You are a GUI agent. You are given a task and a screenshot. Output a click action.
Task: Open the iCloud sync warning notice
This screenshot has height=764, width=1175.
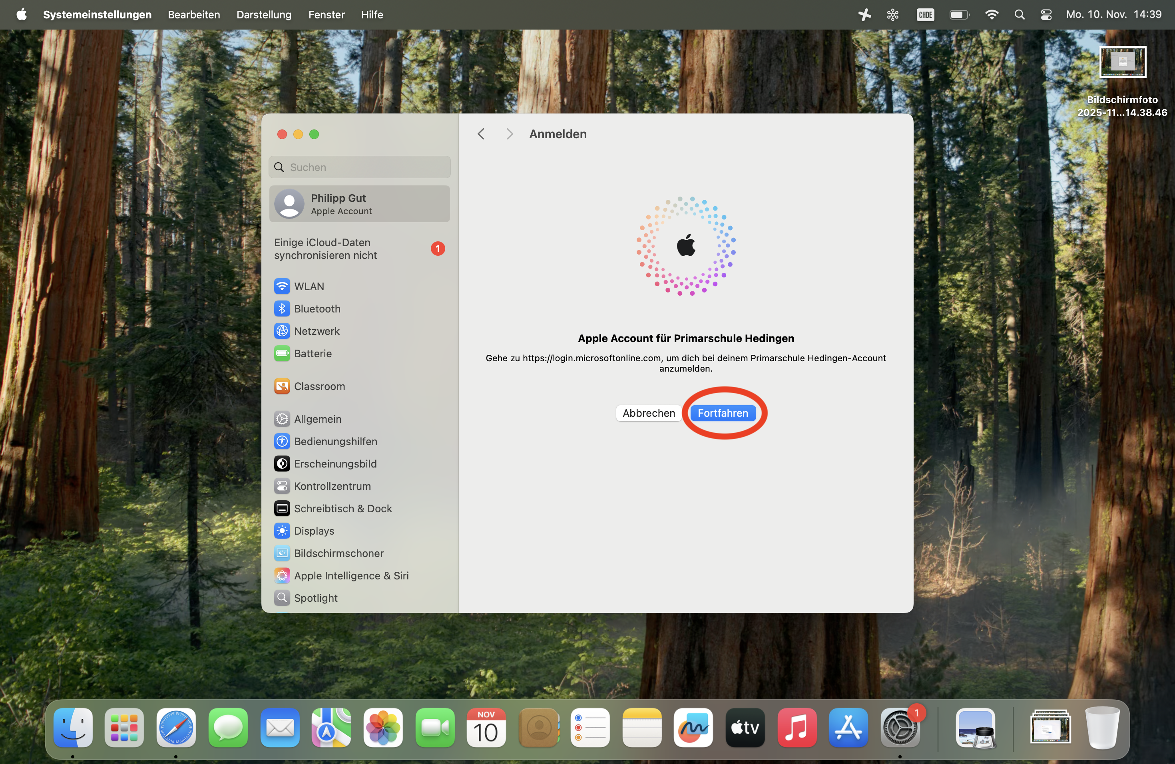click(359, 249)
